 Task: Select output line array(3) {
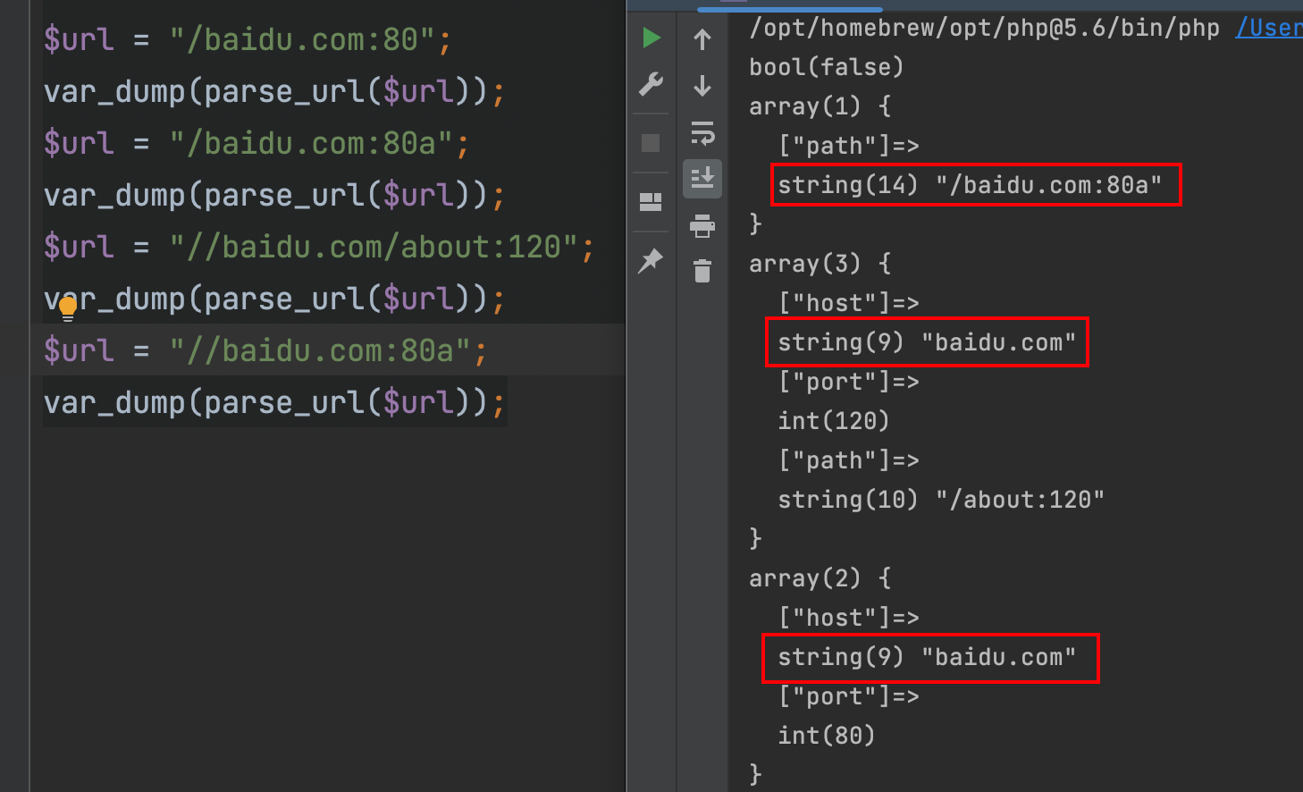click(x=820, y=264)
